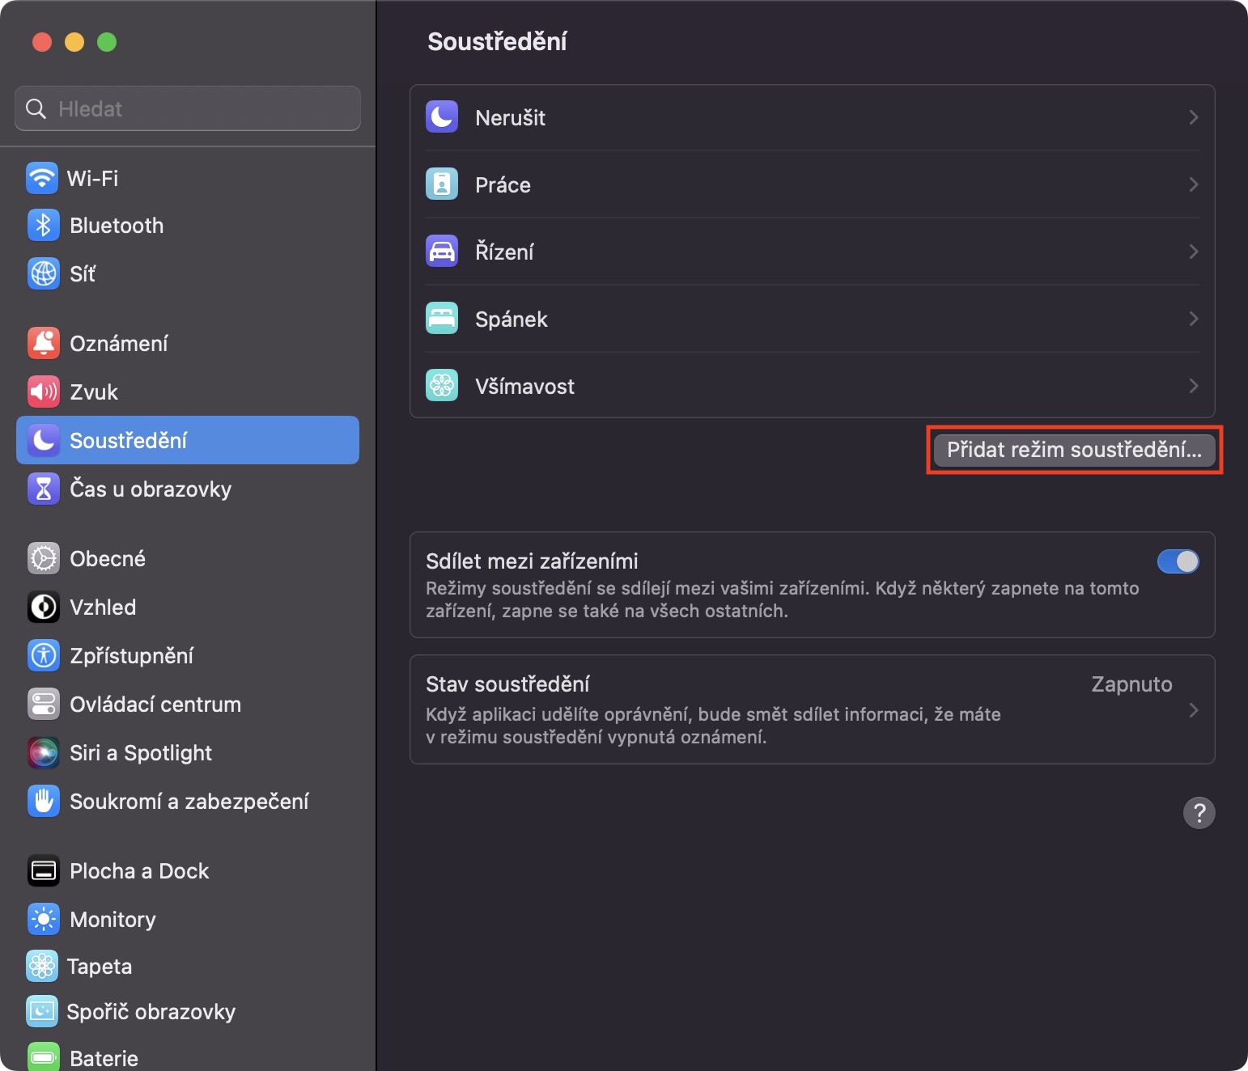Click the Všímavost flower icon
The height and width of the screenshot is (1071, 1248).
(x=442, y=386)
